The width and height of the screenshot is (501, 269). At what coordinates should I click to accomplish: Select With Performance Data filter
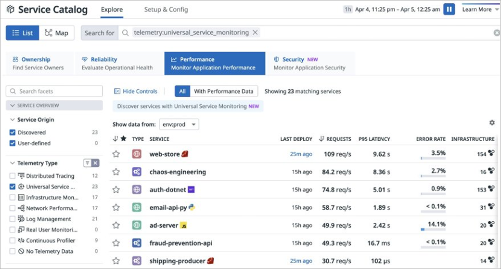pyautogui.click(x=223, y=91)
